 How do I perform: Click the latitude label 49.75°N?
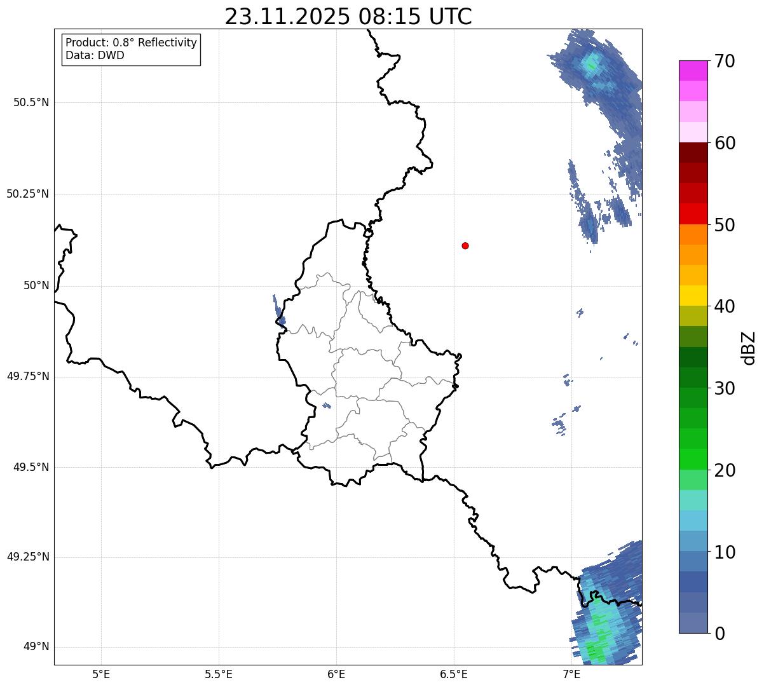click(x=28, y=376)
